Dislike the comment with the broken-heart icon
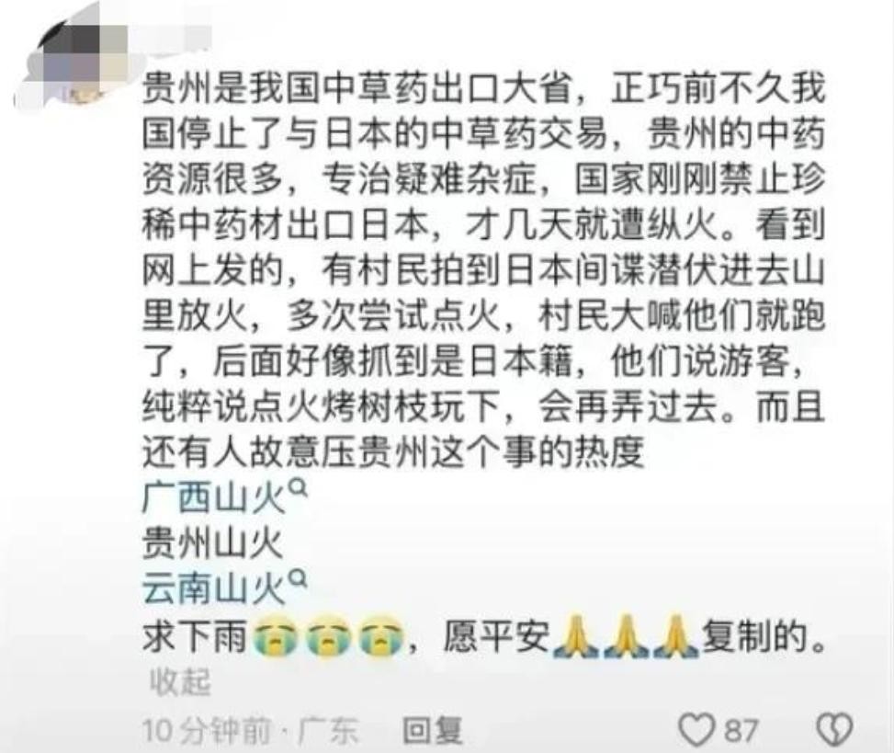This screenshot has width=894, height=753. pos(834,729)
